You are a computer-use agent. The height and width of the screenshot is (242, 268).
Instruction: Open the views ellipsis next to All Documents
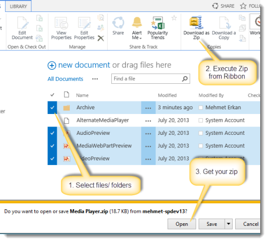[95, 79]
